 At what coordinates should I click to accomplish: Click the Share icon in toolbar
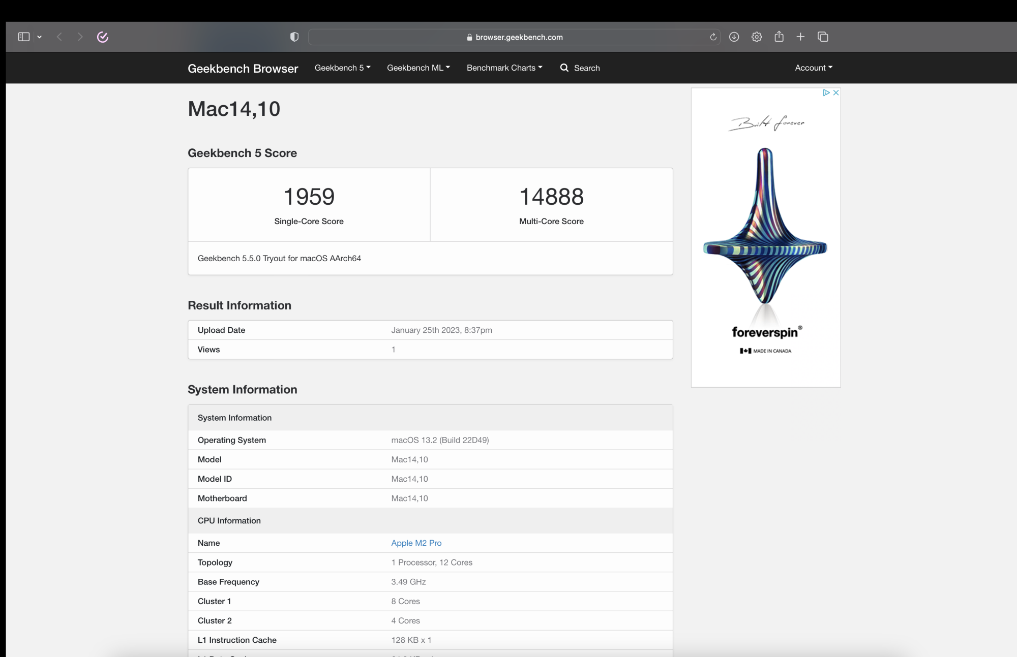pyautogui.click(x=779, y=37)
